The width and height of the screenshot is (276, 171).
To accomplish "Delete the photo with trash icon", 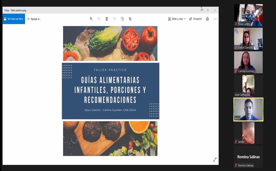I will tap(107, 19).
